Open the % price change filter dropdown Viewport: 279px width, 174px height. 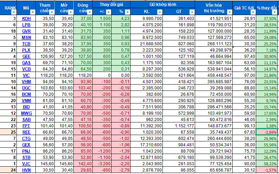click(x=127, y=12)
